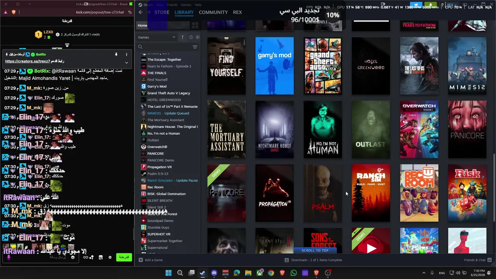Switch library to grid collections view
Viewport: 496px width, 279px height.
[x=195, y=26]
